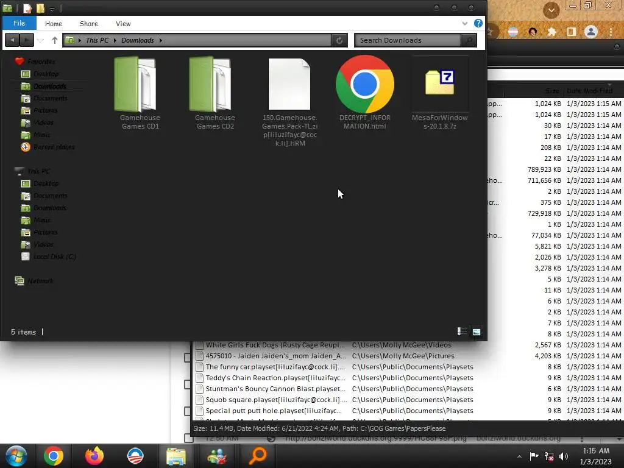624x468 pixels.
Task: Select 'Squob square.playset' result row
Action: point(408,400)
